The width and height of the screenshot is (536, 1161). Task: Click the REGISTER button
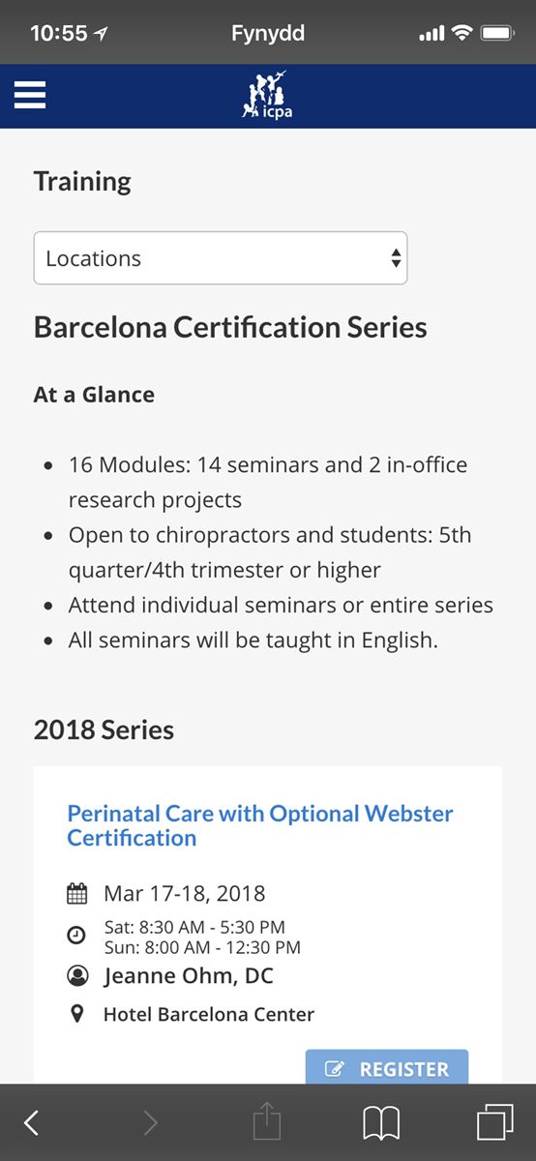pyautogui.click(x=387, y=1069)
